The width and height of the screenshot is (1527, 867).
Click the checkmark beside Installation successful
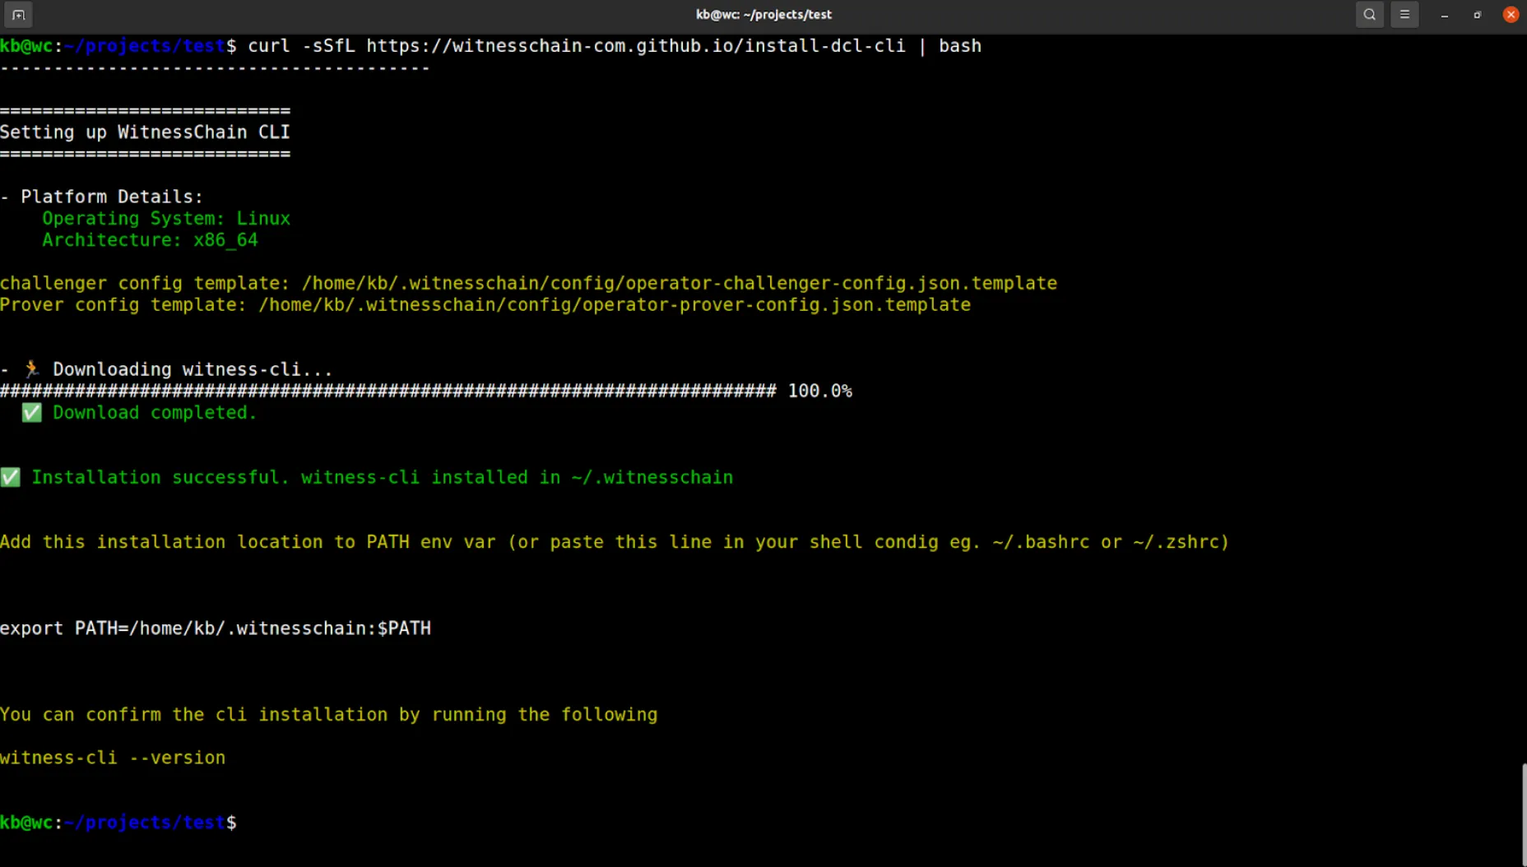click(11, 478)
